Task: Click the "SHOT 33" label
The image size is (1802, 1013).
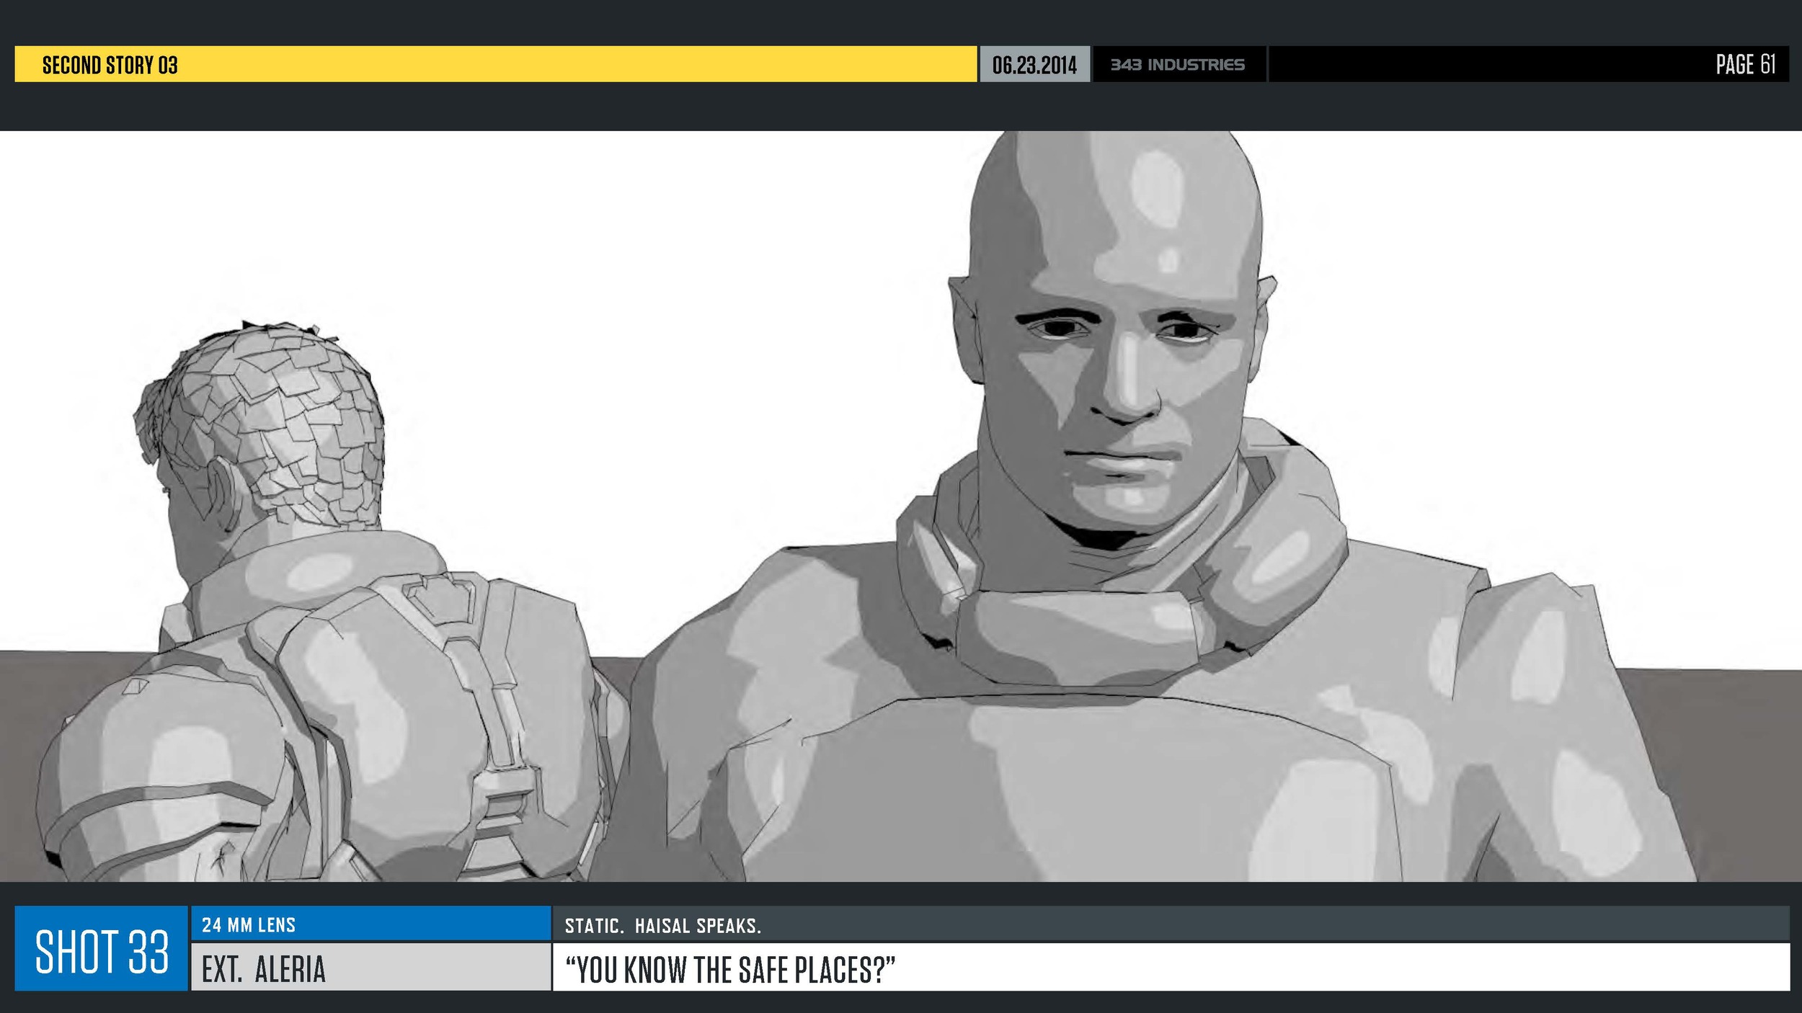Action: [x=102, y=951]
